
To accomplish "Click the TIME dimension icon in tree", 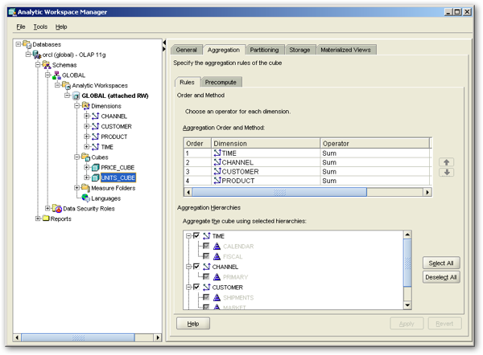I will pos(96,147).
